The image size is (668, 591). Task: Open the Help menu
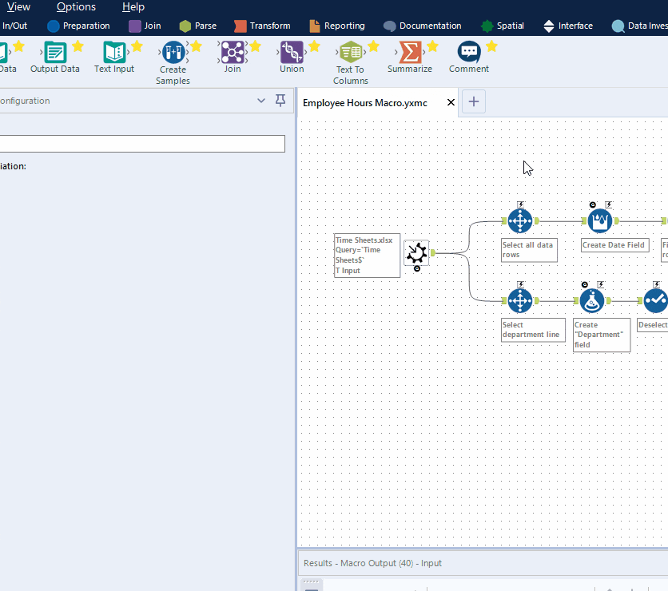[133, 7]
